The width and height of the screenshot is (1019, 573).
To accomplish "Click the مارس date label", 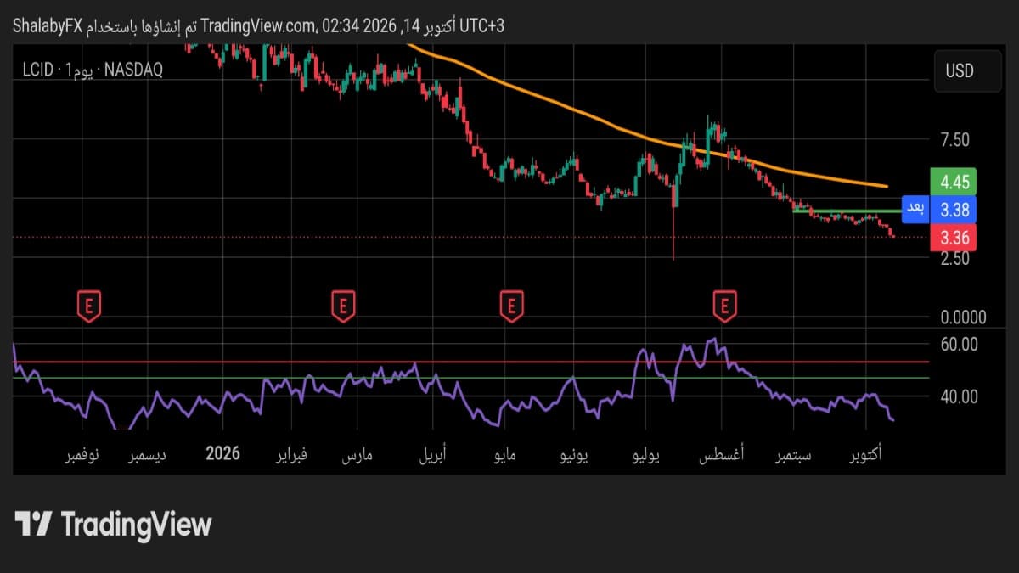I will coord(357,454).
